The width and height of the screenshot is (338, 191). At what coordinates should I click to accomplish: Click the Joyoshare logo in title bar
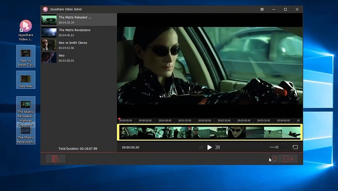pyautogui.click(x=45, y=9)
